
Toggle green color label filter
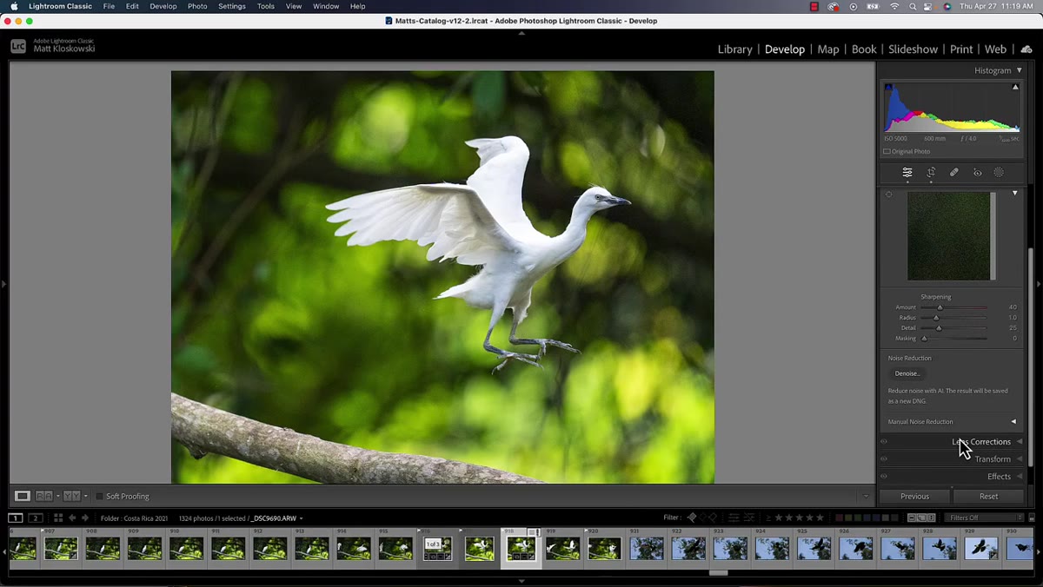click(x=856, y=518)
